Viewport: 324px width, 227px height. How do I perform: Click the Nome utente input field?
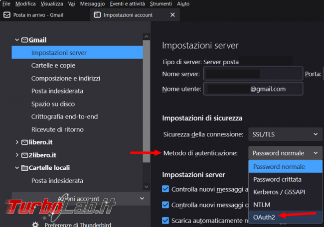coord(253,89)
